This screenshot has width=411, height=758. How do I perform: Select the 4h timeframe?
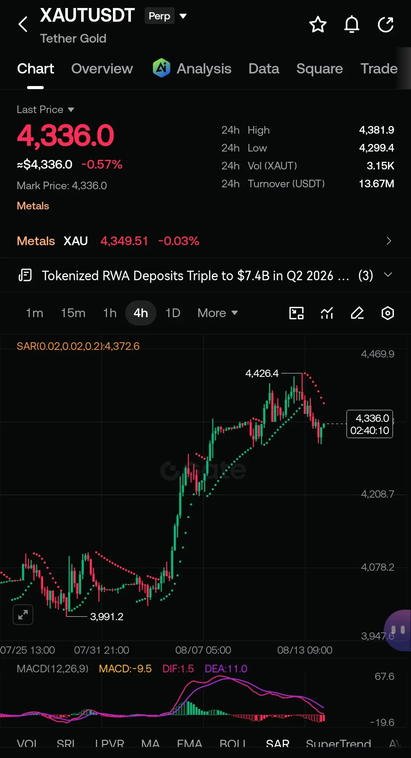point(141,313)
